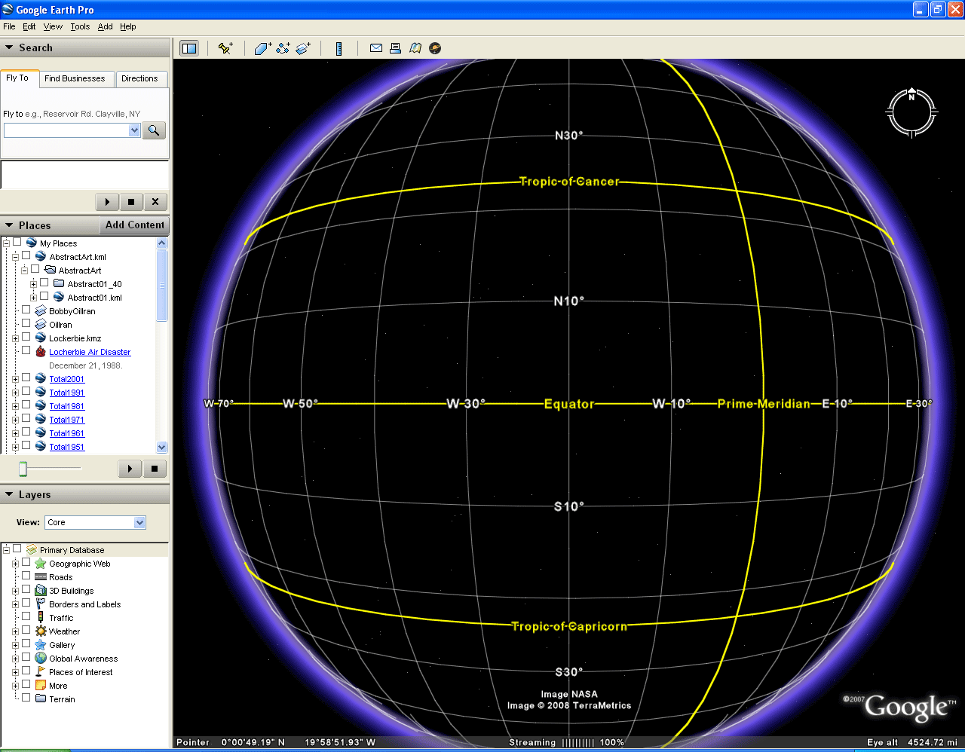Image resolution: width=965 pixels, height=752 pixels.
Task: Open the File menu
Action: point(9,26)
